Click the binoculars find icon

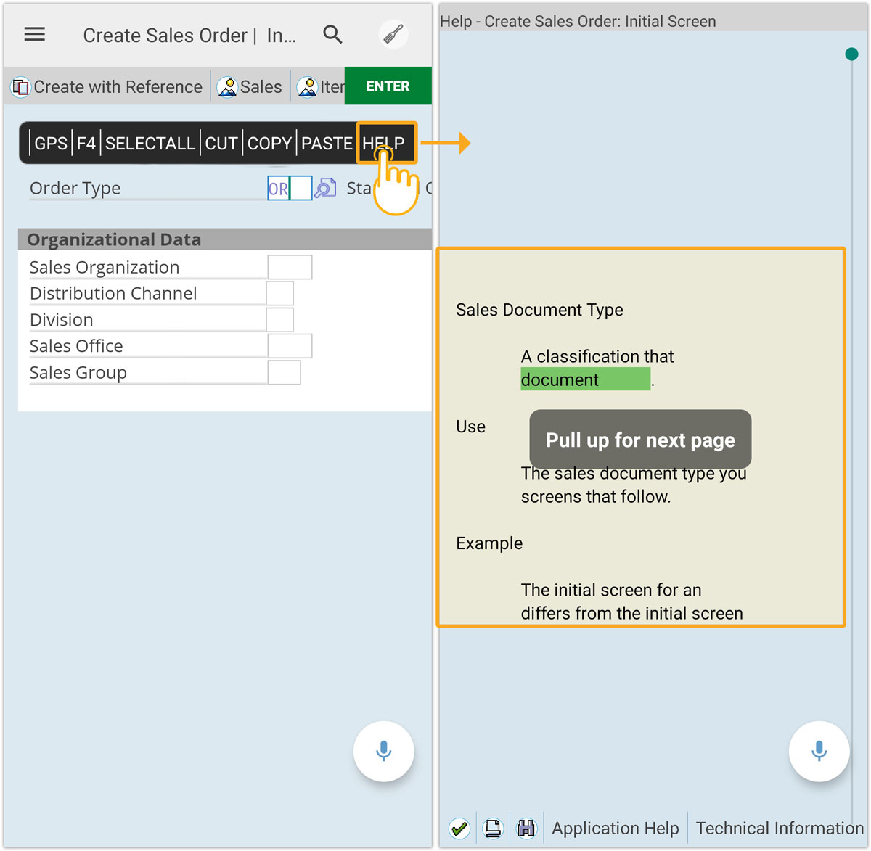click(526, 828)
